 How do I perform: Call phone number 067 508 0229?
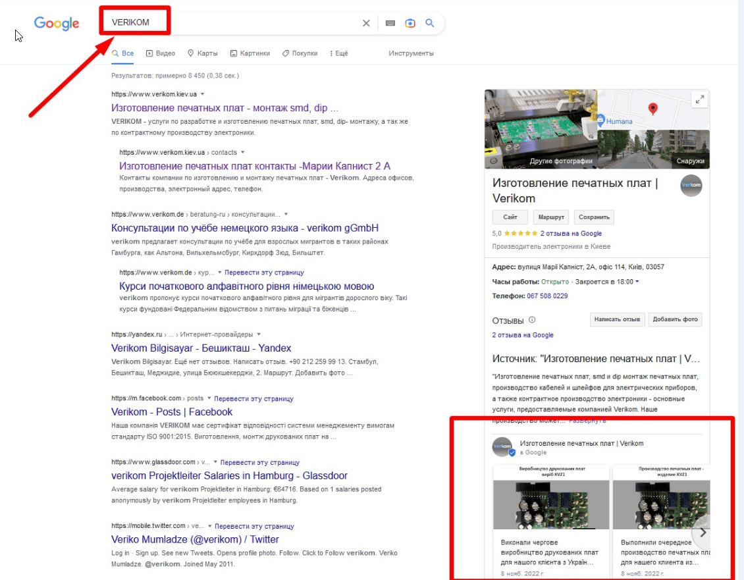(x=547, y=296)
